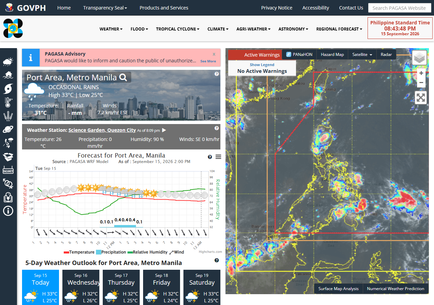Open the regional forecast map sidebar icon
Screen dimensions: 434x305
[x=8, y=143]
